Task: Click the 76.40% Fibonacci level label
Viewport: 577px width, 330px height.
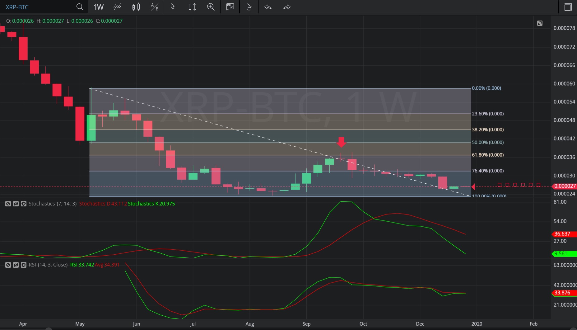Action: tap(488, 171)
